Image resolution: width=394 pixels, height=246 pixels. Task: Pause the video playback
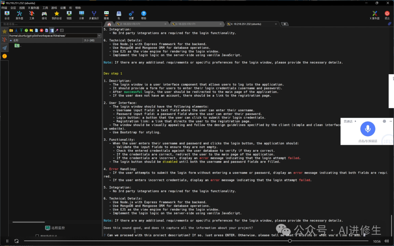tap(7, 241)
